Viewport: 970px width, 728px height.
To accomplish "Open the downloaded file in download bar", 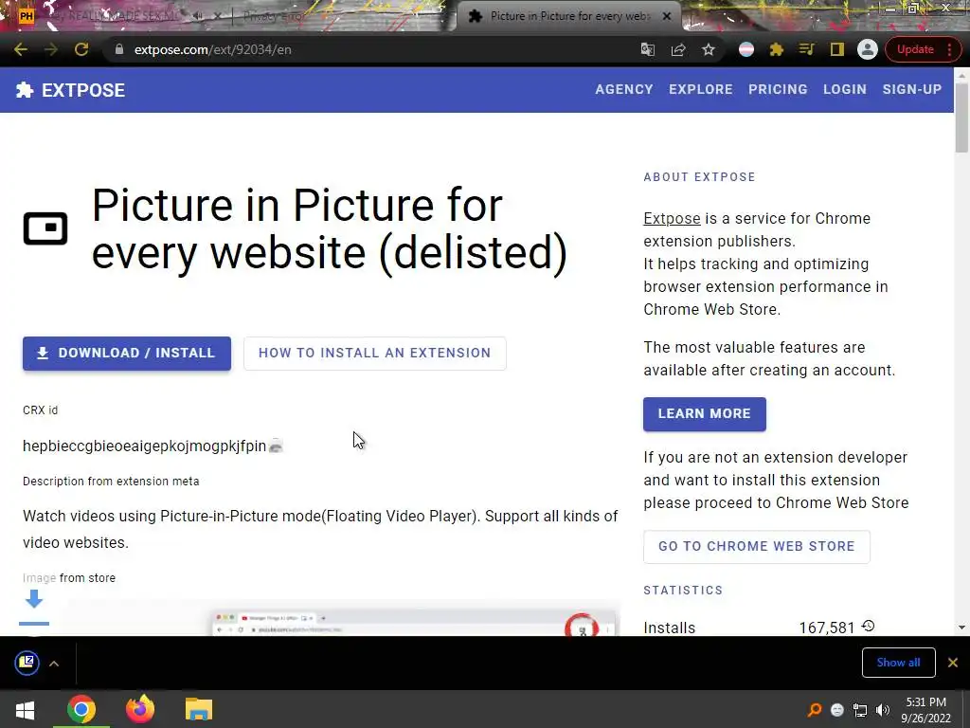I will coord(27,663).
